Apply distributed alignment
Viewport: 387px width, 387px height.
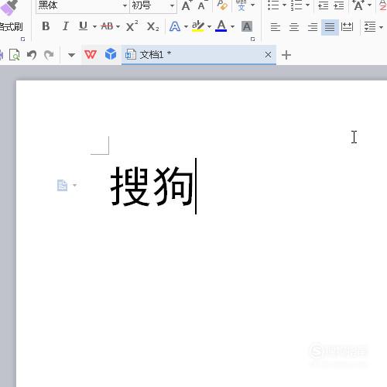coord(347,26)
